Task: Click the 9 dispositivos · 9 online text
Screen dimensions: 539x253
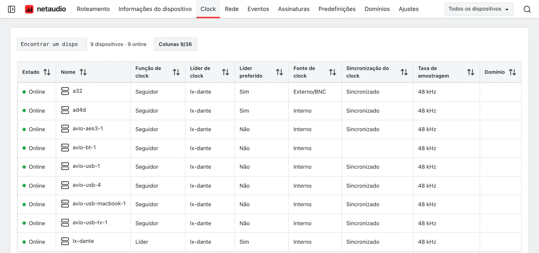Action: coord(118,44)
